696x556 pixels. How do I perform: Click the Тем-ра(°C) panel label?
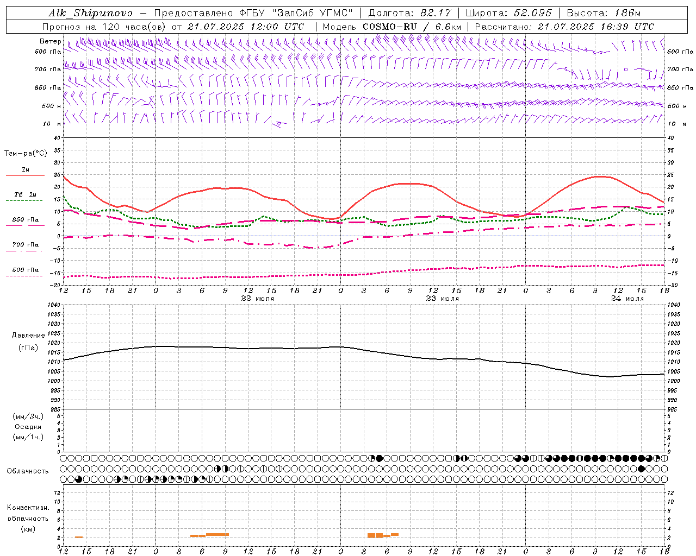[26, 154]
